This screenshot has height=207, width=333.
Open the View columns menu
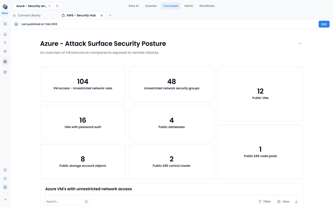283,202
